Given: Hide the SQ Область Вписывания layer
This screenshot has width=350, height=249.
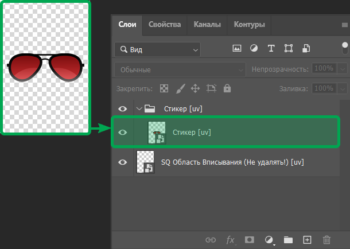Looking at the screenshot, I should [122, 162].
